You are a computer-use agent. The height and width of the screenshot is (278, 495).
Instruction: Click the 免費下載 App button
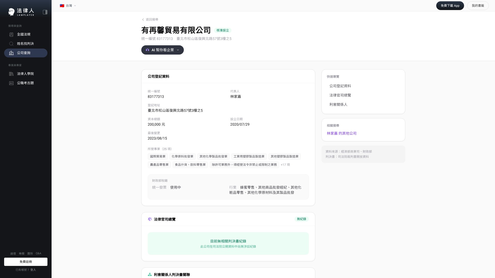(x=450, y=6)
